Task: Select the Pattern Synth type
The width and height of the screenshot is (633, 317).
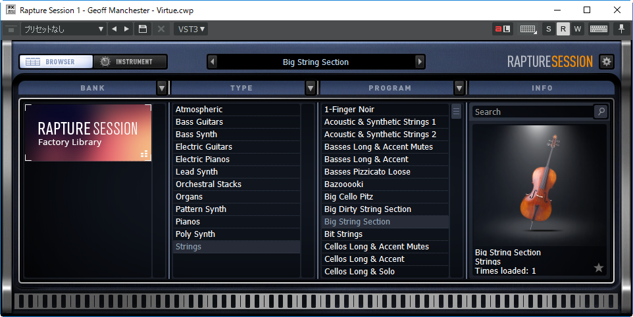Action: click(237, 209)
